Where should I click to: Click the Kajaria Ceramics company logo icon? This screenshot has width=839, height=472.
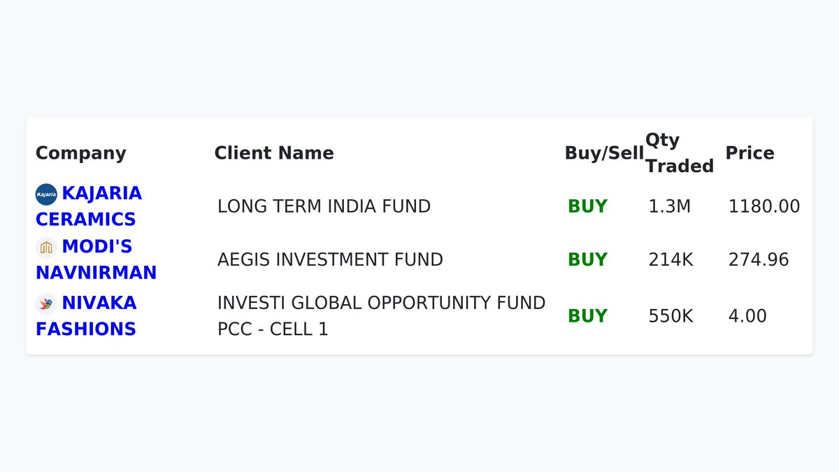point(46,194)
